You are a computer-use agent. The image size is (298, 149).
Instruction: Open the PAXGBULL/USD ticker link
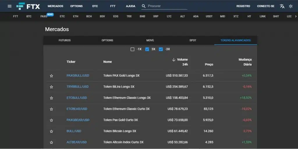78,76
